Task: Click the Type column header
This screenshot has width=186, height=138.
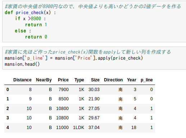Action: 79,80
